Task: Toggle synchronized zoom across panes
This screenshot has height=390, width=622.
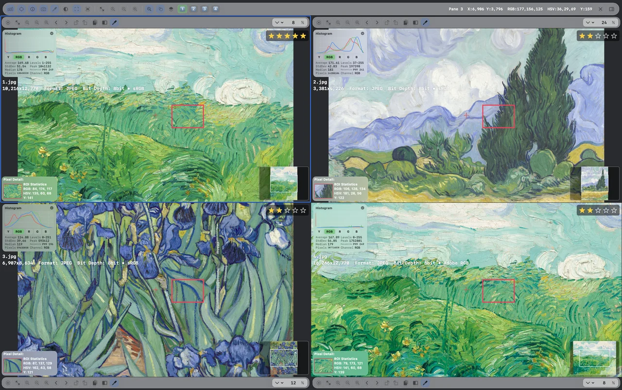Action: tap(149, 9)
